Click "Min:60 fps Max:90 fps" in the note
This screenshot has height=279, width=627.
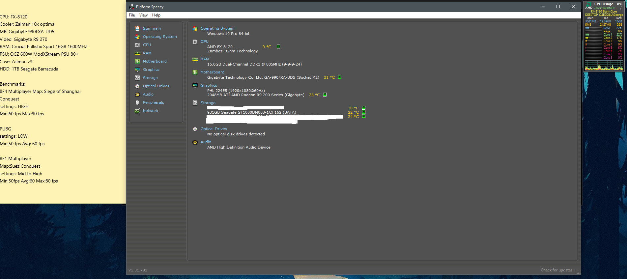coord(22,114)
